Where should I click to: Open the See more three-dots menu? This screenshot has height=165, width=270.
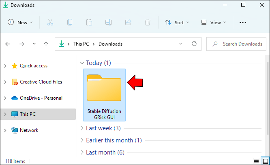click(243, 23)
